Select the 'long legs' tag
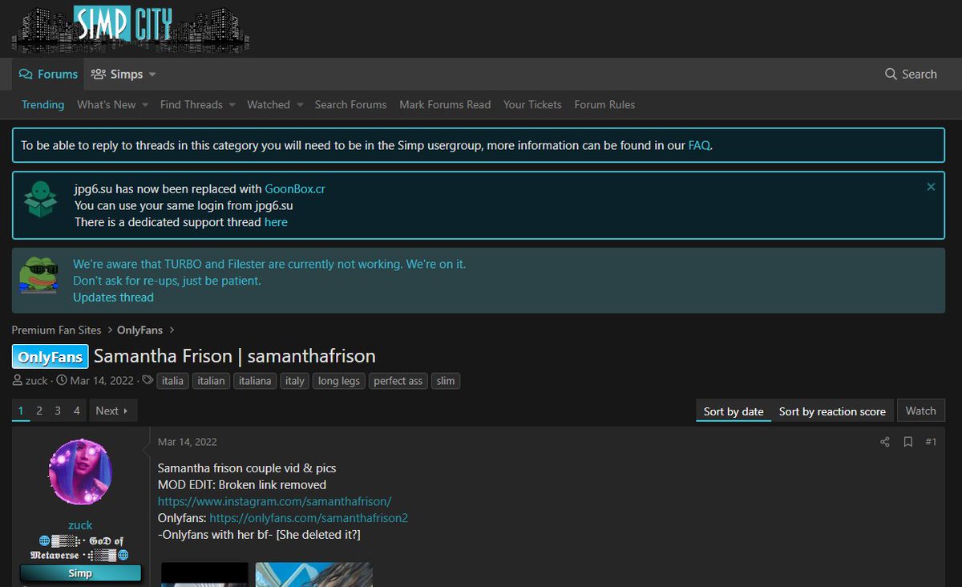962x587 pixels. pos(339,381)
